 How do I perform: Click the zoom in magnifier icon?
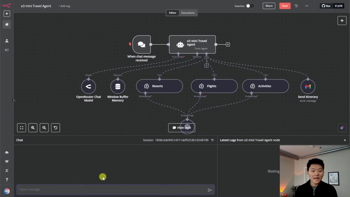click(x=33, y=128)
